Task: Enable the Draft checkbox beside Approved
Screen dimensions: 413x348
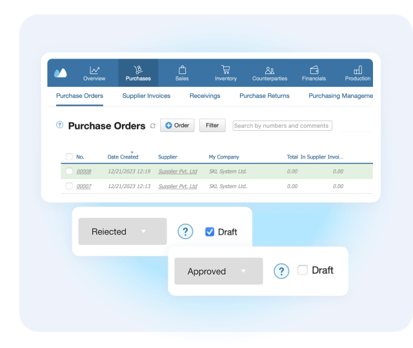Action: point(303,271)
